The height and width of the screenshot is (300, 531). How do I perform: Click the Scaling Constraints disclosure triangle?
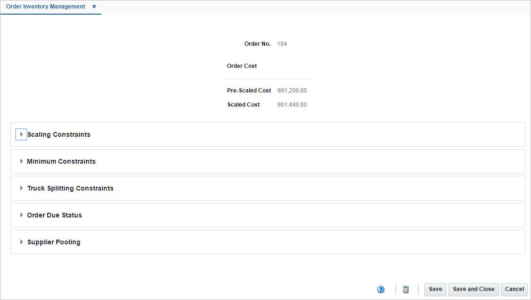(21, 134)
